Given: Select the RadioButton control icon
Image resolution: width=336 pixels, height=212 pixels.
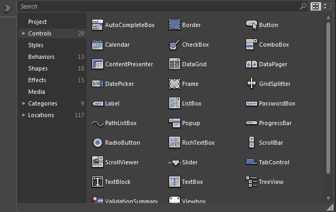Looking at the screenshot, I should (x=97, y=143).
